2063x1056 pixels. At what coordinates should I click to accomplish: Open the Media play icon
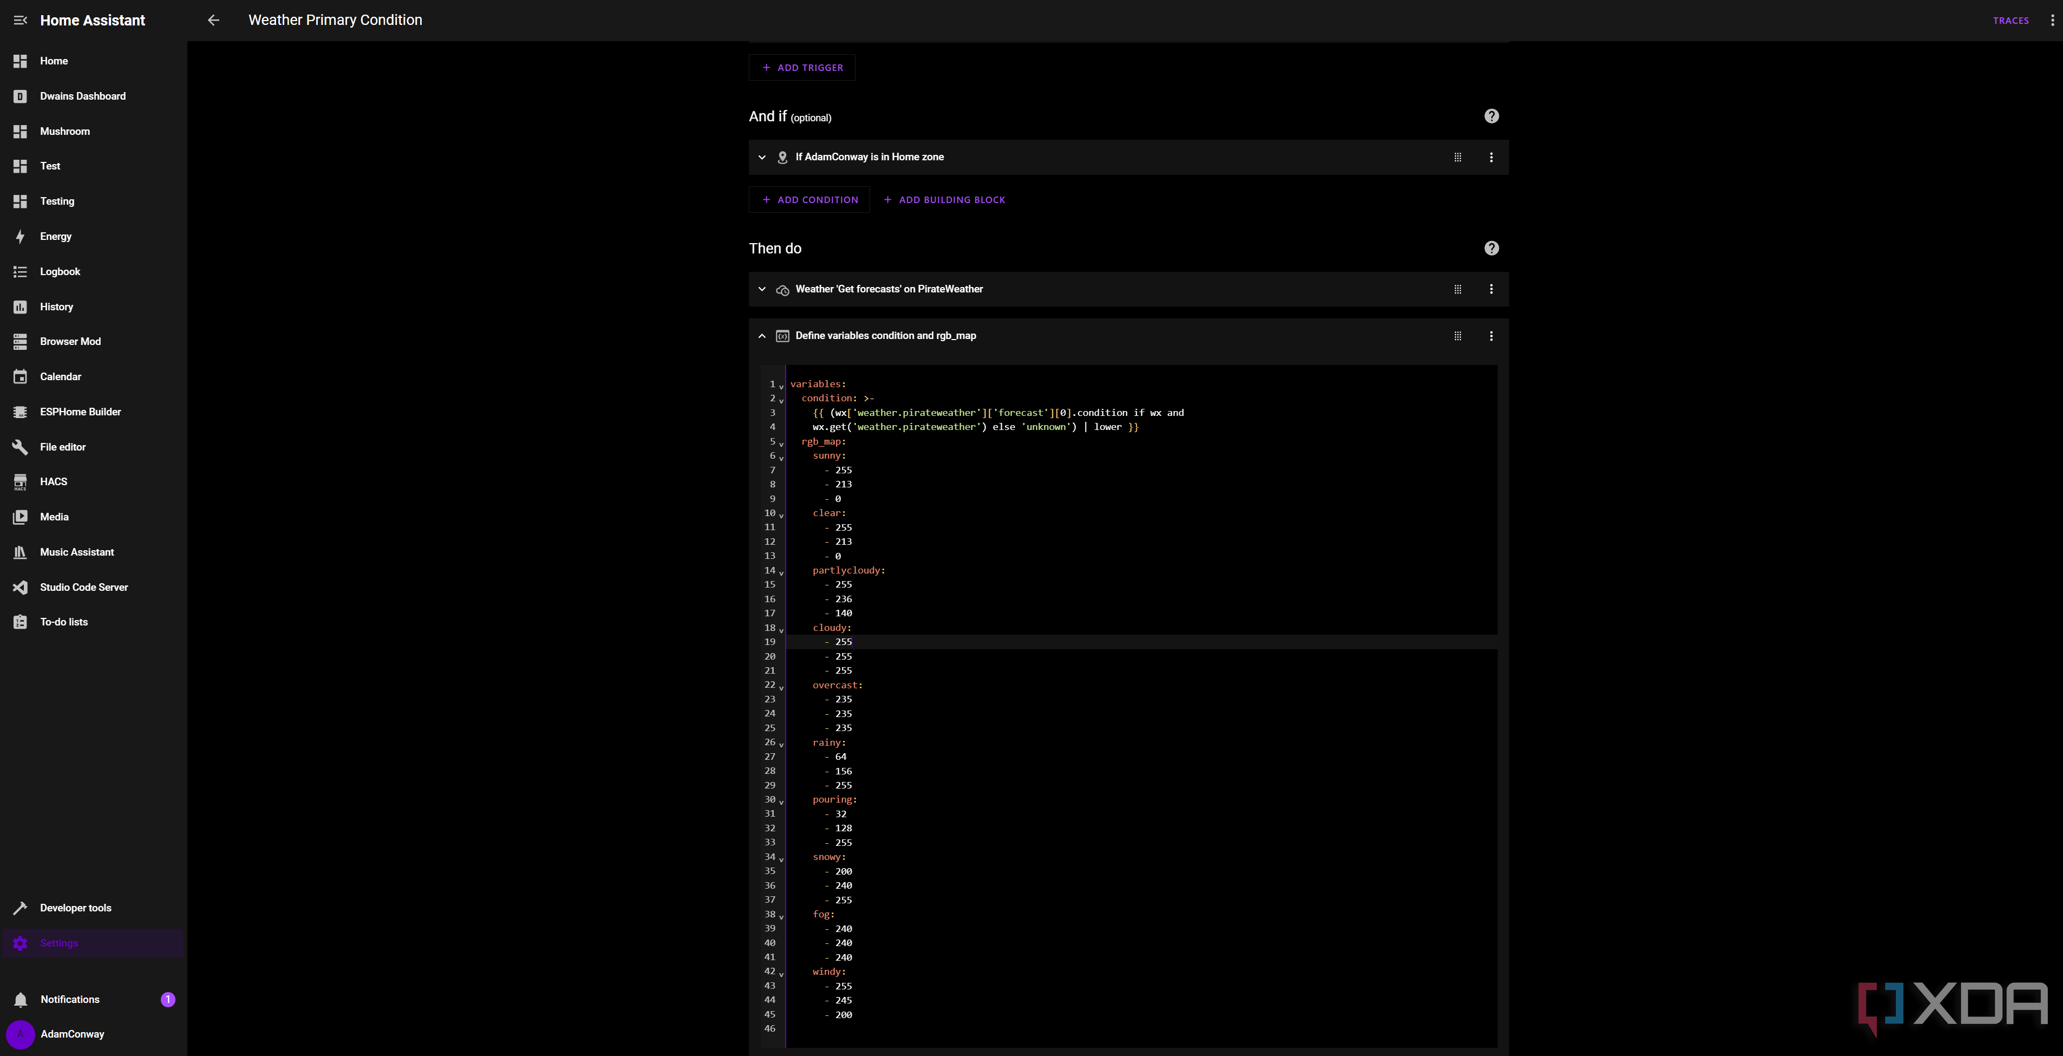tap(20, 517)
